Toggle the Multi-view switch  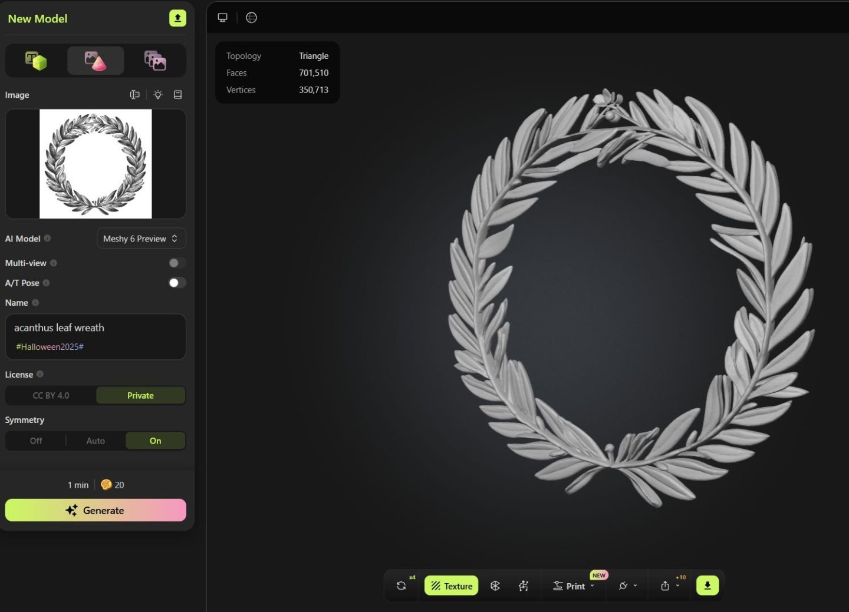click(x=177, y=263)
